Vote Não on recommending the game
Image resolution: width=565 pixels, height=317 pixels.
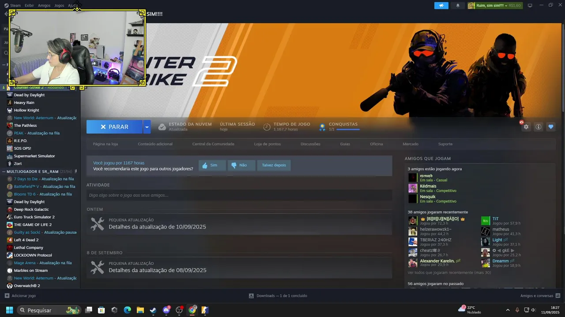pyautogui.click(x=241, y=166)
